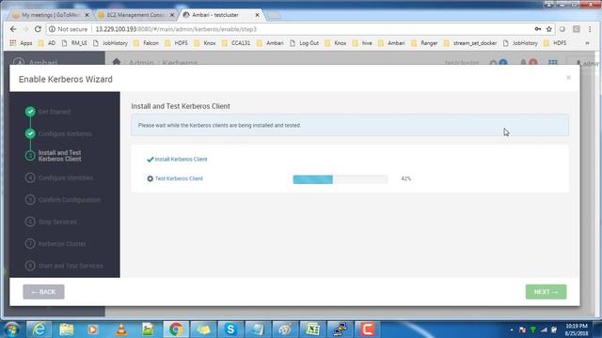
Task: Click the Log Out bookmark
Action: (x=304, y=43)
